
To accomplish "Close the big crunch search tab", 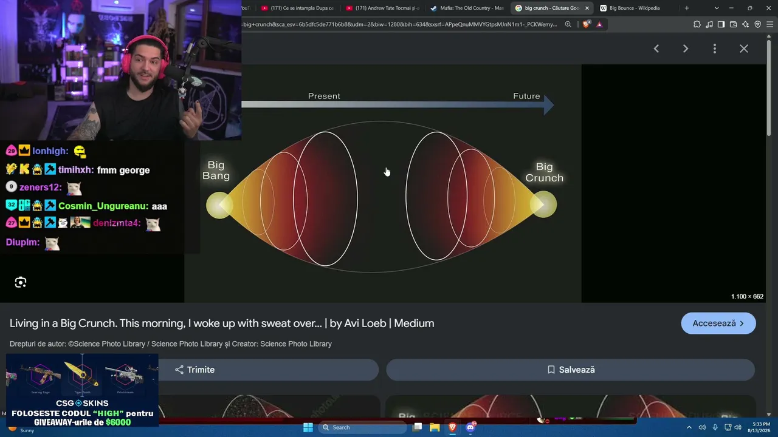I will (x=587, y=8).
